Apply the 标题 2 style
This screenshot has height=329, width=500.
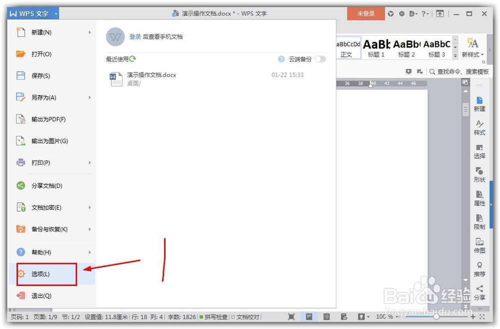(x=406, y=48)
